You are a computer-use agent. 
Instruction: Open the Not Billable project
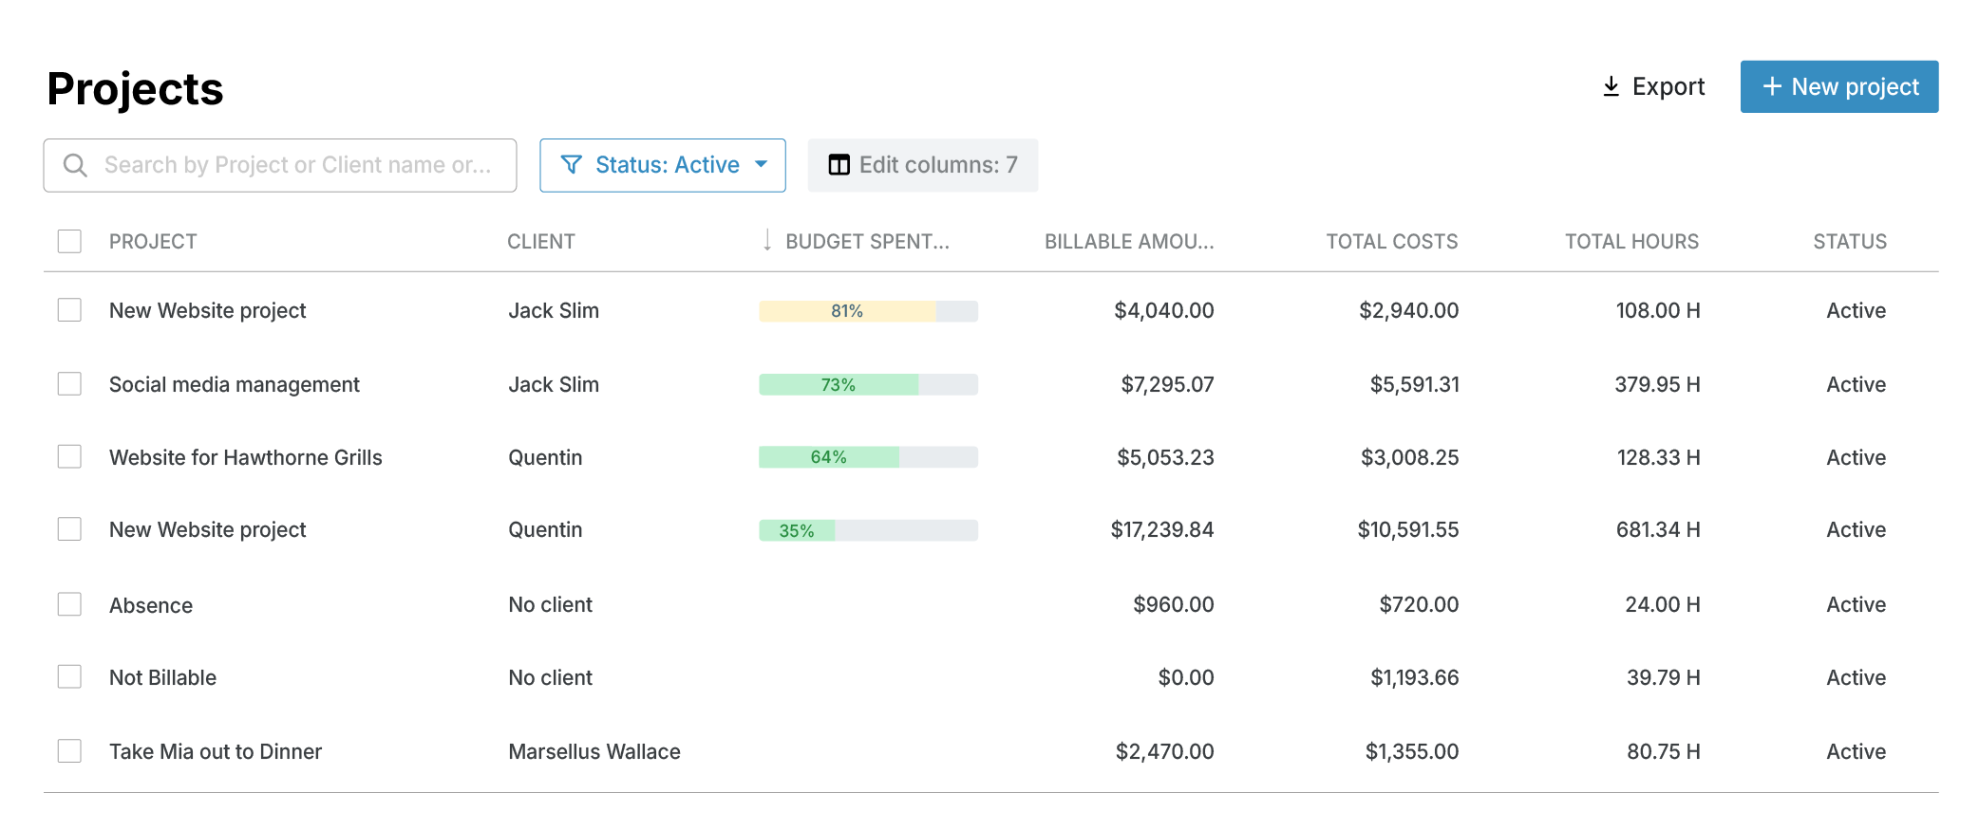[162, 677]
